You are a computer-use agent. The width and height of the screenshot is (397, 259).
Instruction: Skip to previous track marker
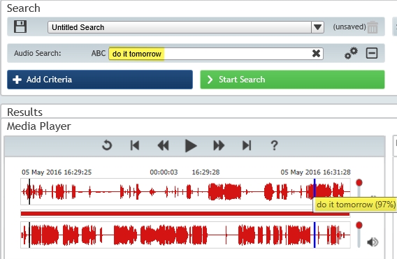[135, 145]
